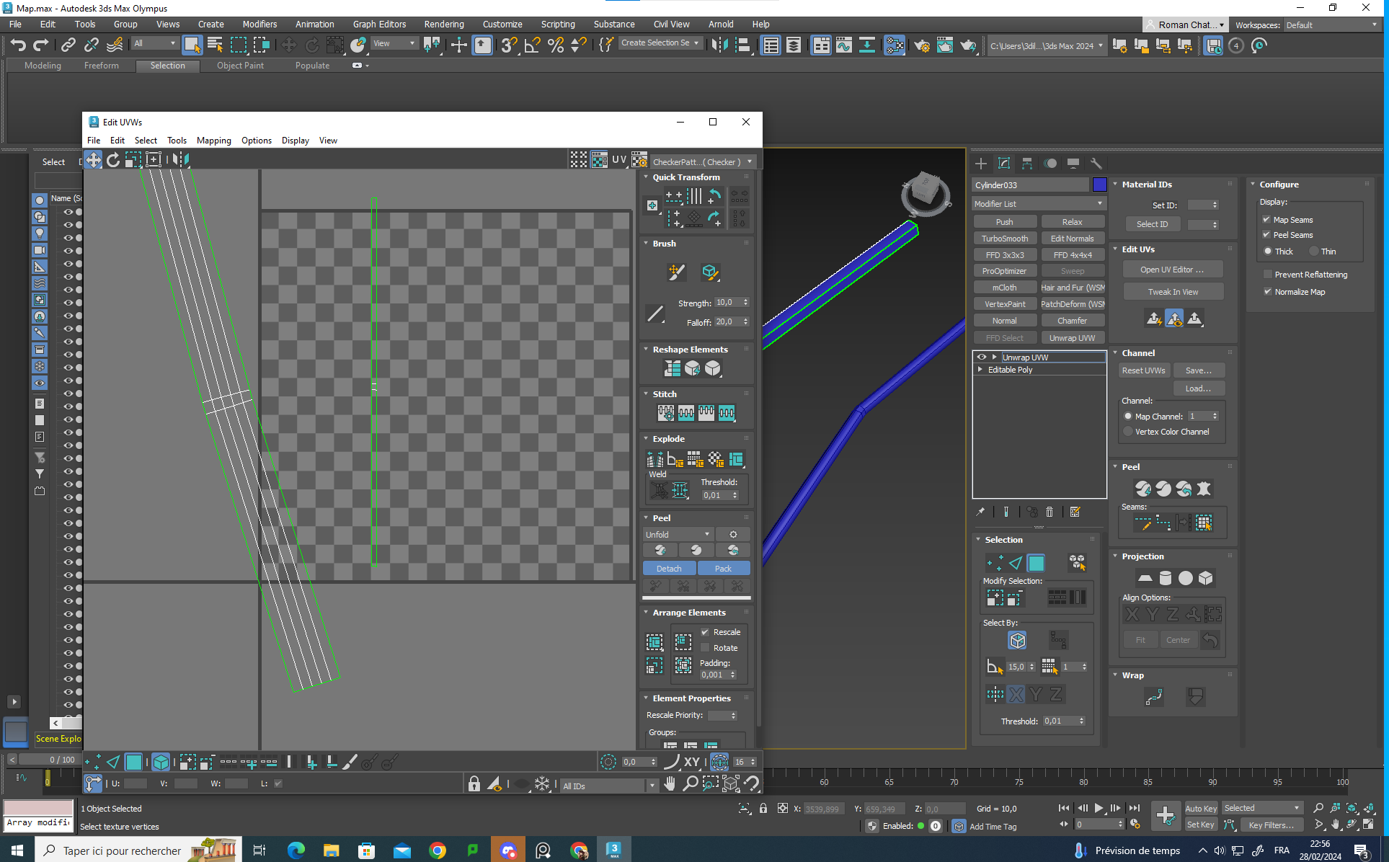Toggle Unwrap UVW modifier visibility eye
The height and width of the screenshot is (862, 1389).
click(981, 357)
